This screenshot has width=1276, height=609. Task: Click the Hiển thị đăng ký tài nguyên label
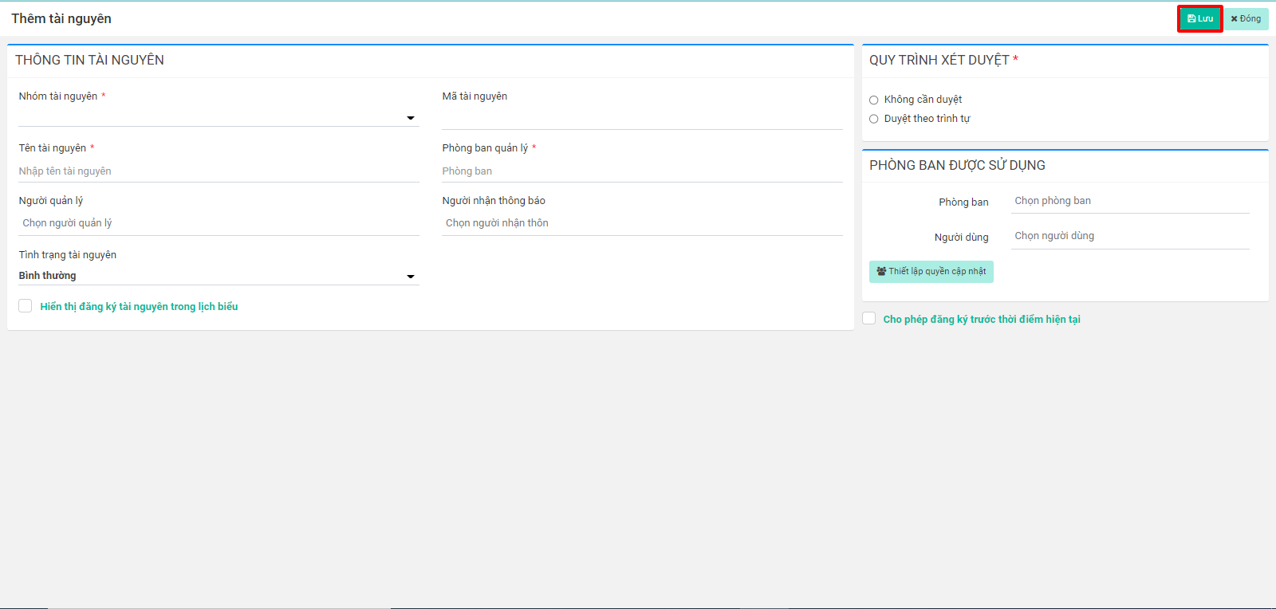139,307
